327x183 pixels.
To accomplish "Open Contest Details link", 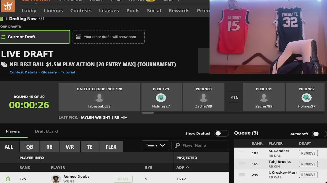I will [x=24, y=72].
